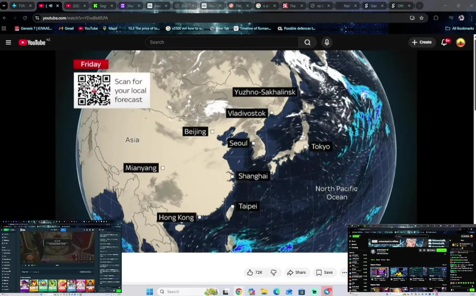This screenshot has height=296, width=476.
Task: Open the Chrome extensions puzzle icon
Action: click(436, 18)
